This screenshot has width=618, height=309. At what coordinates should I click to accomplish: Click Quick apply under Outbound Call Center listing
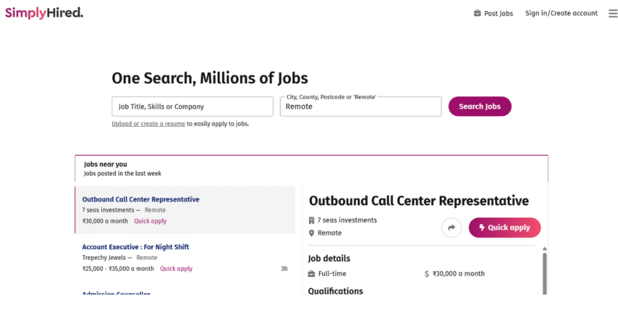coord(150,221)
